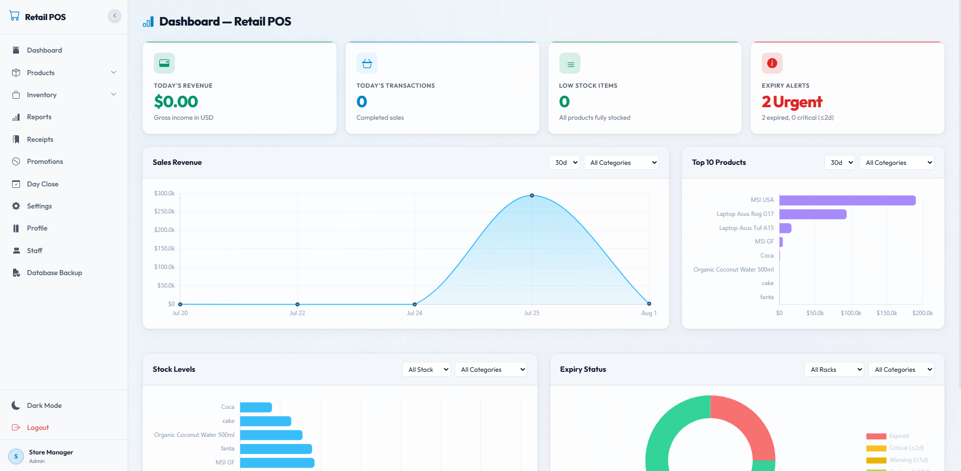The image size is (961, 471).
Task: Click the Expiry Alerts warning icon
Action: pyautogui.click(x=772, y=63)
